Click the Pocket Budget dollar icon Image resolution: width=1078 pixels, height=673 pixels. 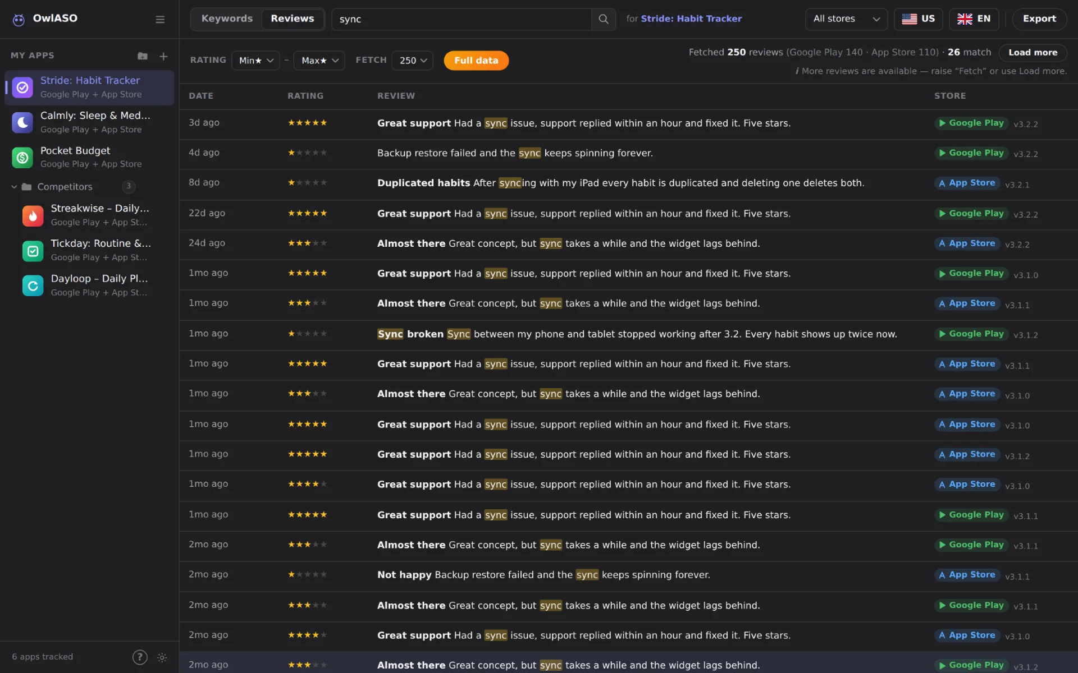click(22, 158)
